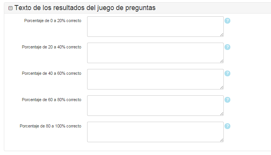The width and height of the screenshot is (271, 155).
Task: Click resize grip of 60 a 80% text area
Action: [x=221, y=114]
